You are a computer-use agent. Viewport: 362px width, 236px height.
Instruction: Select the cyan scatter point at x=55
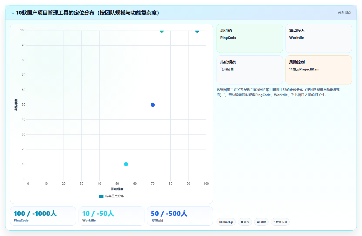click(126, 164)
